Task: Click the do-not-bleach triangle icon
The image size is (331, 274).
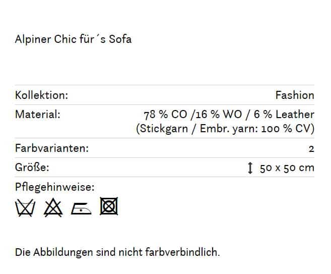Action: coord(53,207)
